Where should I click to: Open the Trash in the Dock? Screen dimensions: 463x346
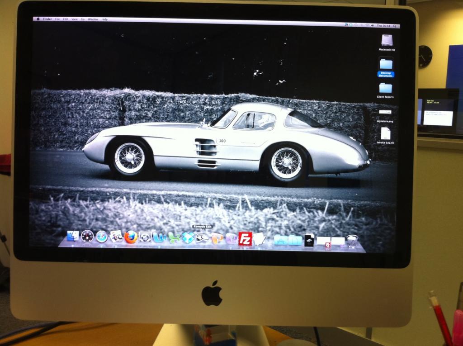click(352, 241)
